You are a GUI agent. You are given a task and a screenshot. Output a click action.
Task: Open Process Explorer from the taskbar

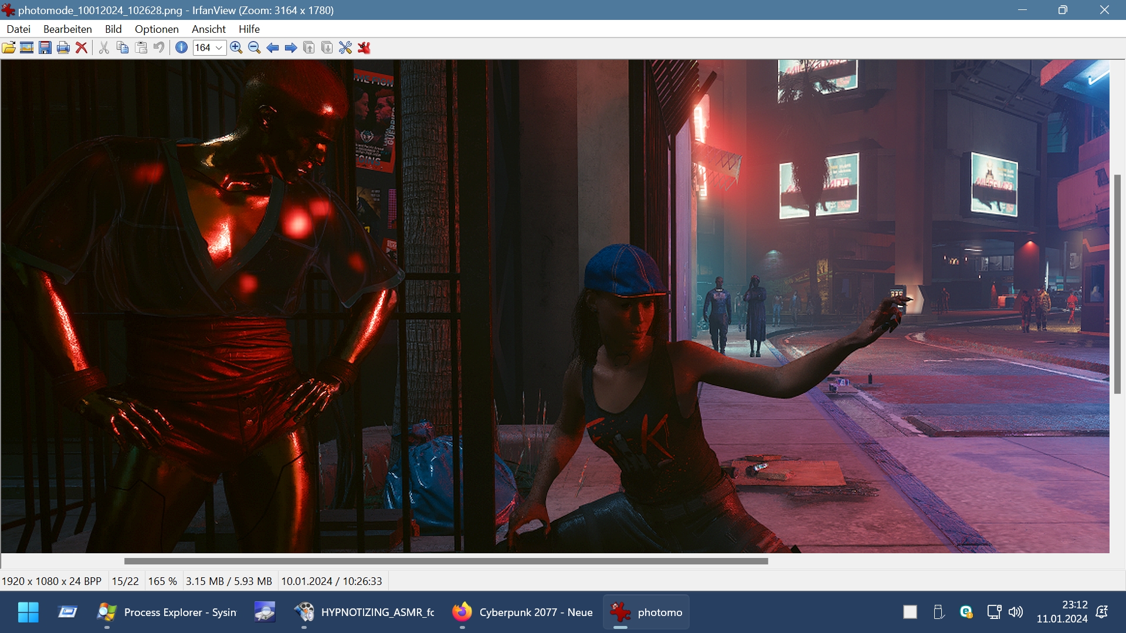[x=167, y=612]
